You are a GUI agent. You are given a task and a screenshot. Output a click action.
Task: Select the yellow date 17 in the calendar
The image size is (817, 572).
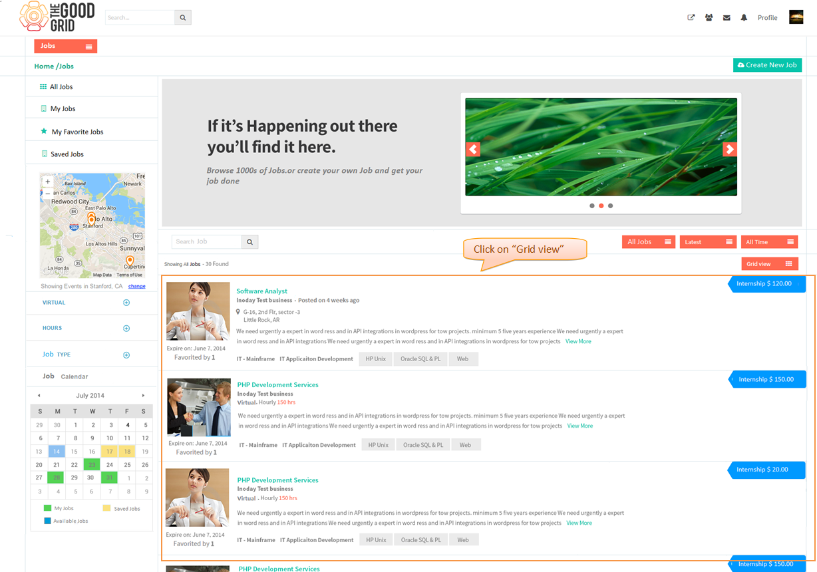tap(110, 452)
